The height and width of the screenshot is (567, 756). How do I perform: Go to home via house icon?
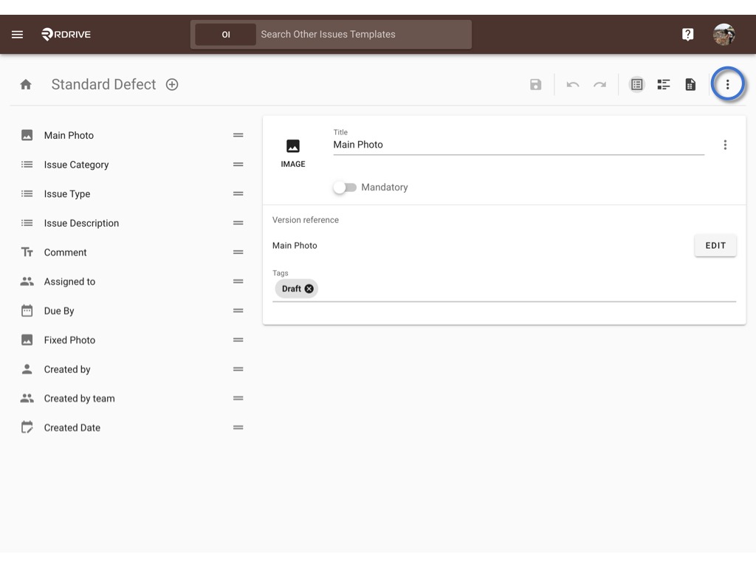pos(26,84)
